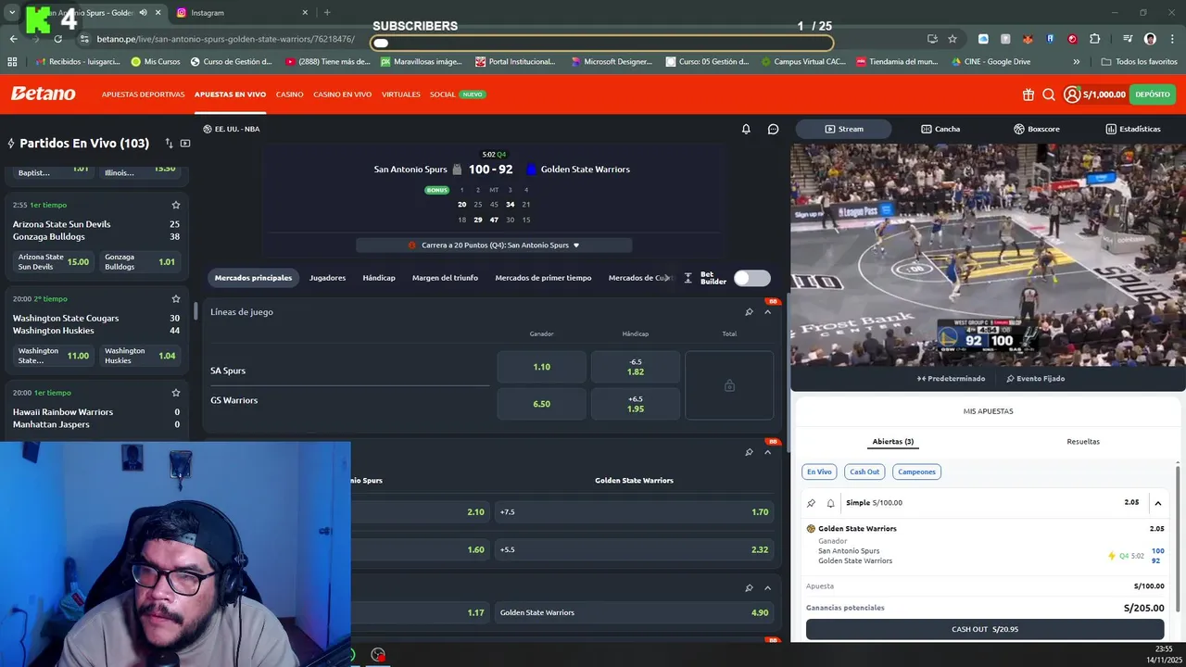The width and height of the screenshot is (1186, 667).
Task: Select Spurs -6.5 handicap at 1.82
Action: 636,367
